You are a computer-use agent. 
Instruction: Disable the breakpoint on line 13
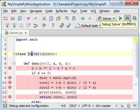(10, 97)
